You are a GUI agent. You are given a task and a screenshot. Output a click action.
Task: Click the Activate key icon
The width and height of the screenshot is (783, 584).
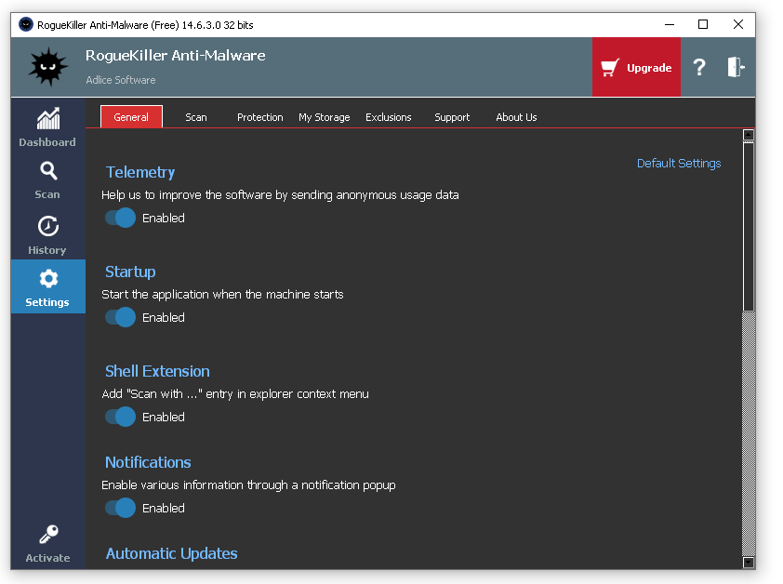tap(48, 535)
